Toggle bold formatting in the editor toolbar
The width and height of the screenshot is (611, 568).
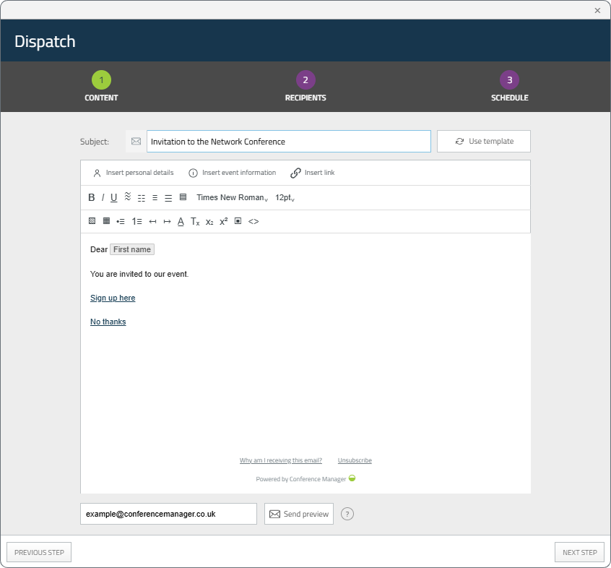pos(92,198)
